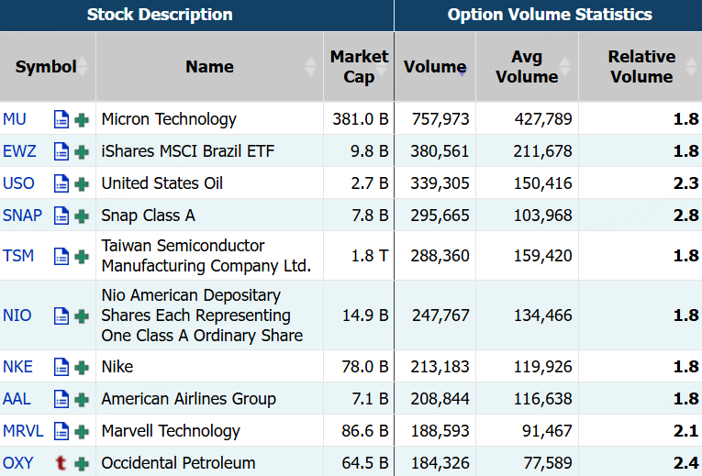Screen dimensions: 702x476
Task: Open the document icon beside NKE
Action: pyautogui.click(x=61, y=367)
